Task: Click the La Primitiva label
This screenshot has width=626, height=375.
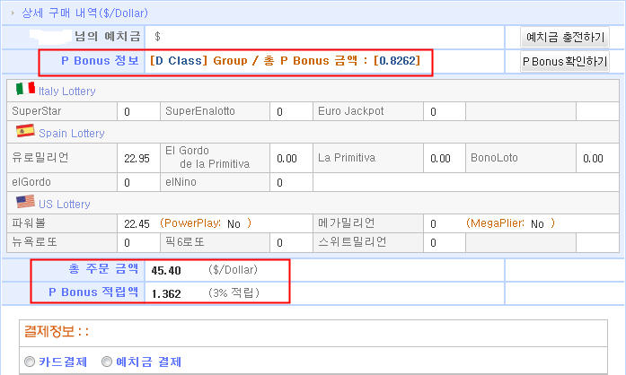Action: pos(347,158)
